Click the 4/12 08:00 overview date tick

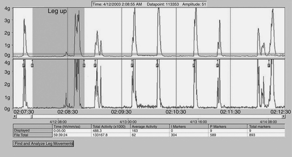(x=58, y=122)
